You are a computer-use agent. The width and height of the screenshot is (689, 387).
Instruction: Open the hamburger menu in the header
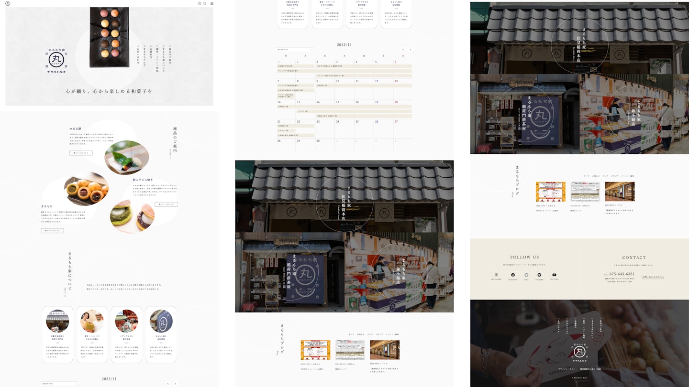(x=212, y=3)
